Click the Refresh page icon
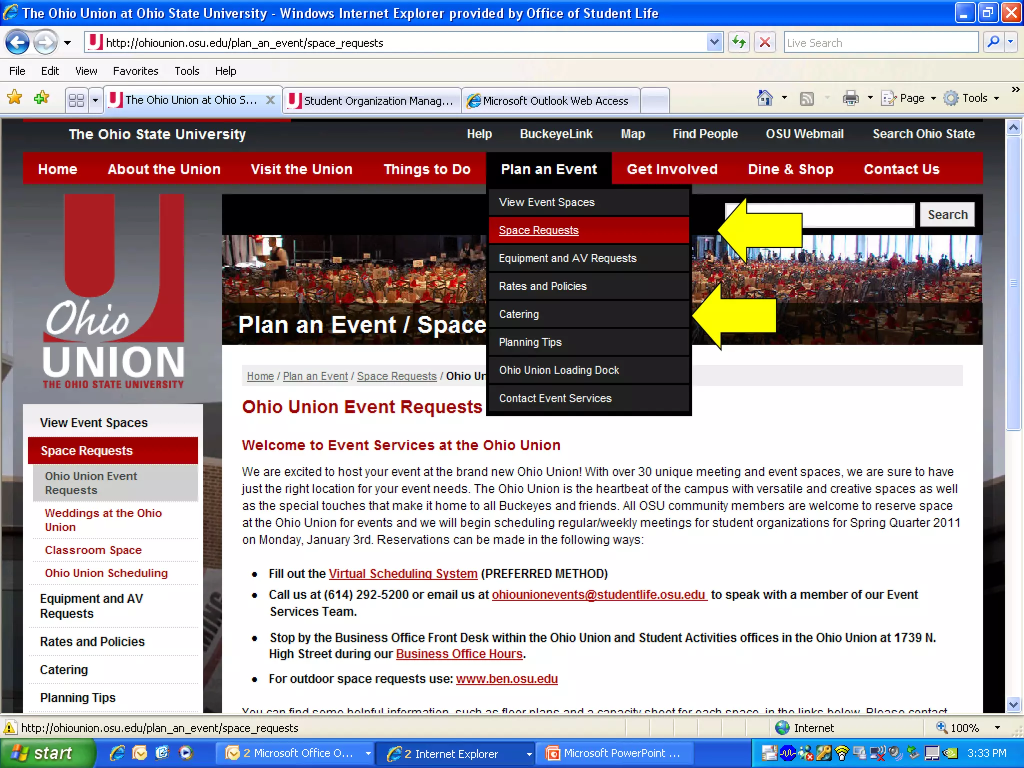 [738, 42]
